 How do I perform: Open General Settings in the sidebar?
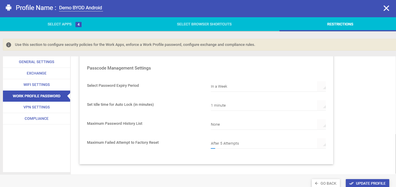(37, 62)
